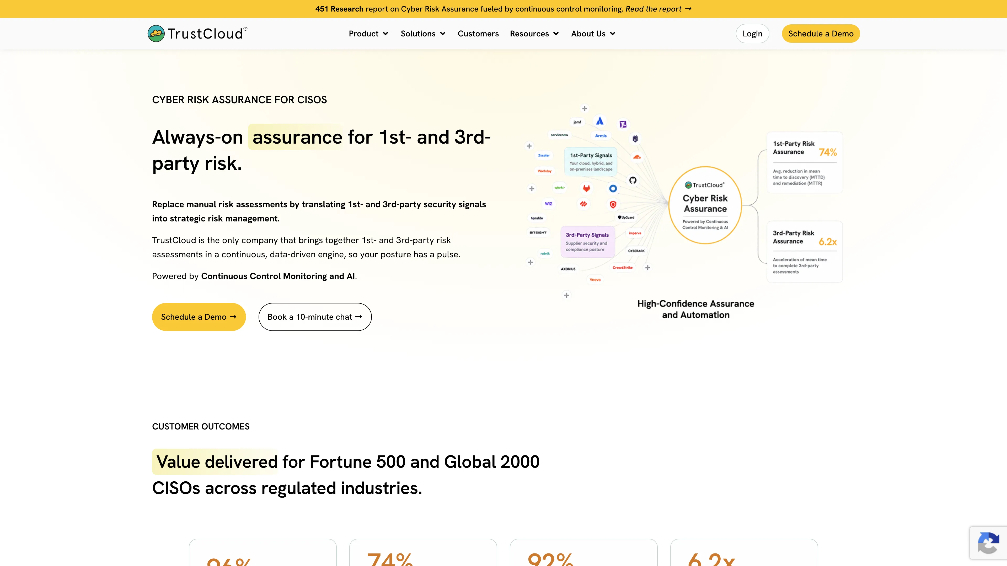Click the Workday logo bubble
Image resolution: width=1007 pixels, height=566 pixels.
(545, 171)
